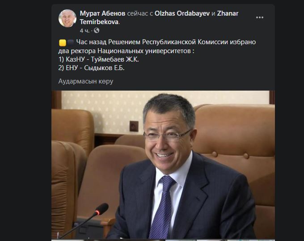Click the public globe privacy icon
The width and height of the screenshot is (304, 241).
97,30
